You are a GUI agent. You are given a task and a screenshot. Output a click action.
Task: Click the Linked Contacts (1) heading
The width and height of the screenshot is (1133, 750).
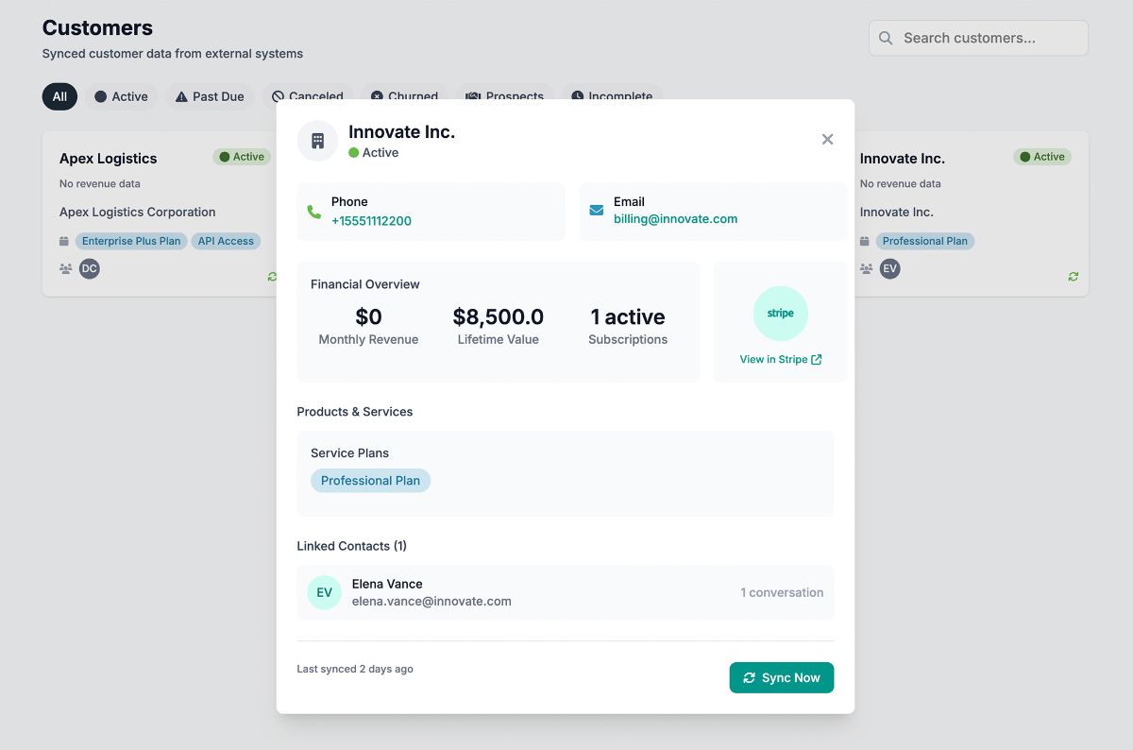(x=352, y=546)
